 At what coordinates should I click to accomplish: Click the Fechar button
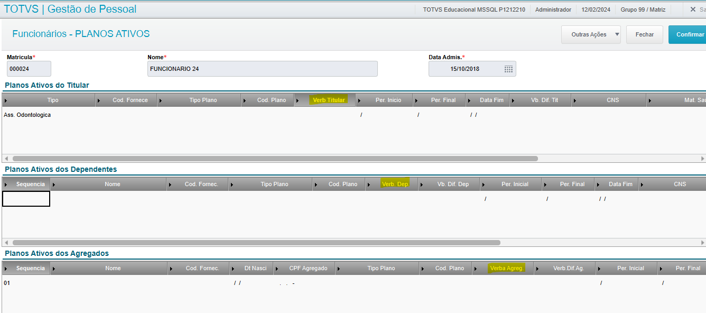(x=645, y=34)
